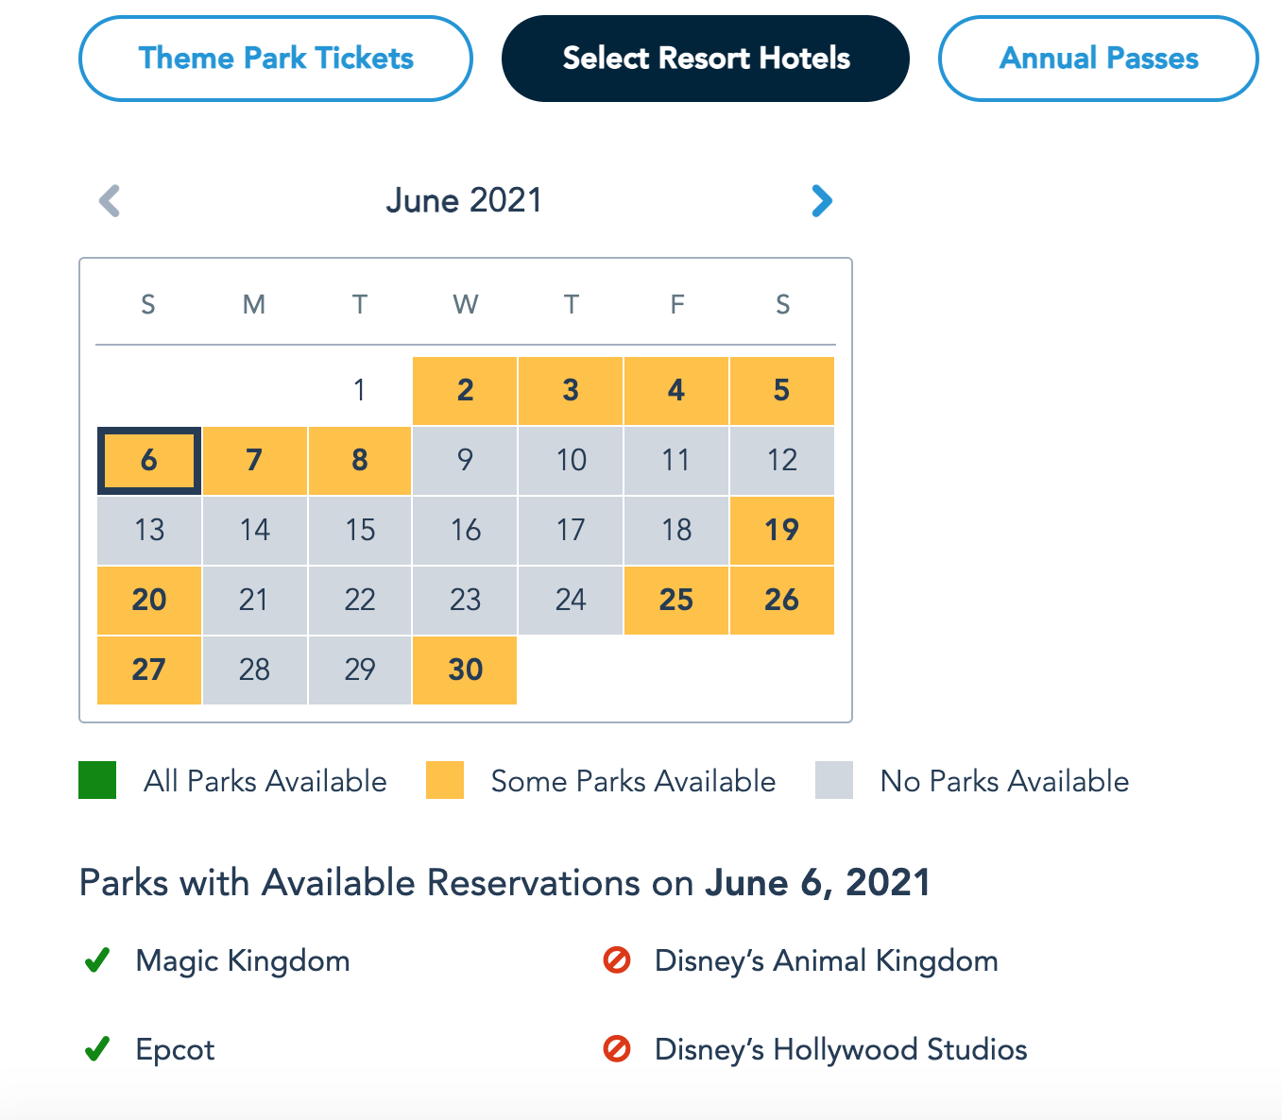Switch to Annual Passes tab
The image size is (1282, 1120).
click(x=1099, y=59)
